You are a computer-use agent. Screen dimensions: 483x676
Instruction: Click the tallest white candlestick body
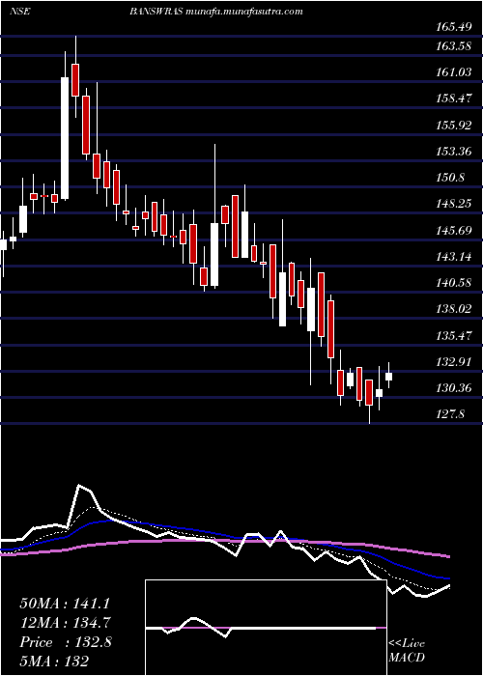click(65, 138)
